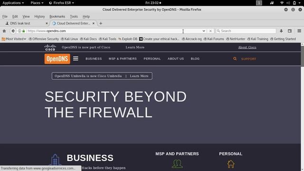The image size is (304, 171).
Task: Open the Firefox ESR app menu
Action: [x=61, y=3]
